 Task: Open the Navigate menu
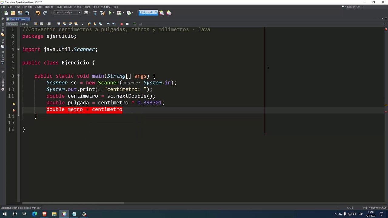27,7
